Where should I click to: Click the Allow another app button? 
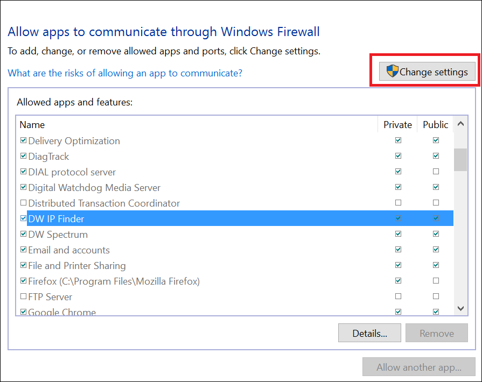[419, 367]
